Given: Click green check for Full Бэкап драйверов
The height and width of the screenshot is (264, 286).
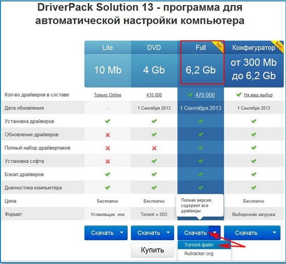Looking at the screenshot, I should click(x=201, y=174).
